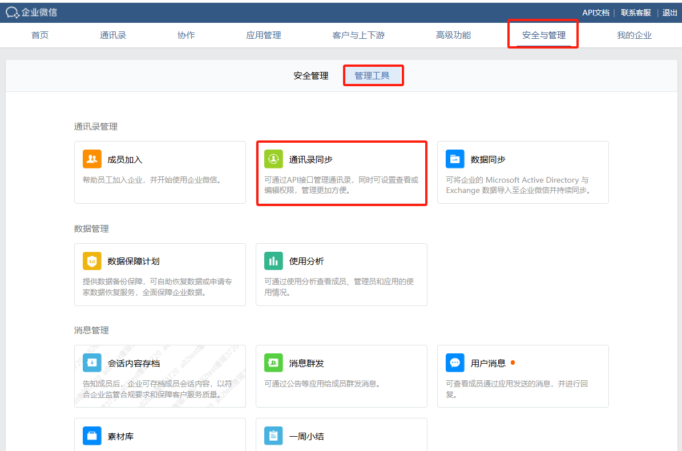Click the 企业微信 logo at top left

pyautogui.click(x=31, y=12)
